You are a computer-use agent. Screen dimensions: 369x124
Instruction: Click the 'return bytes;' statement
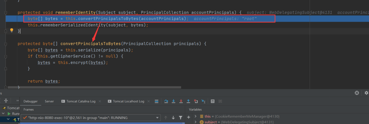coord(44,81)
